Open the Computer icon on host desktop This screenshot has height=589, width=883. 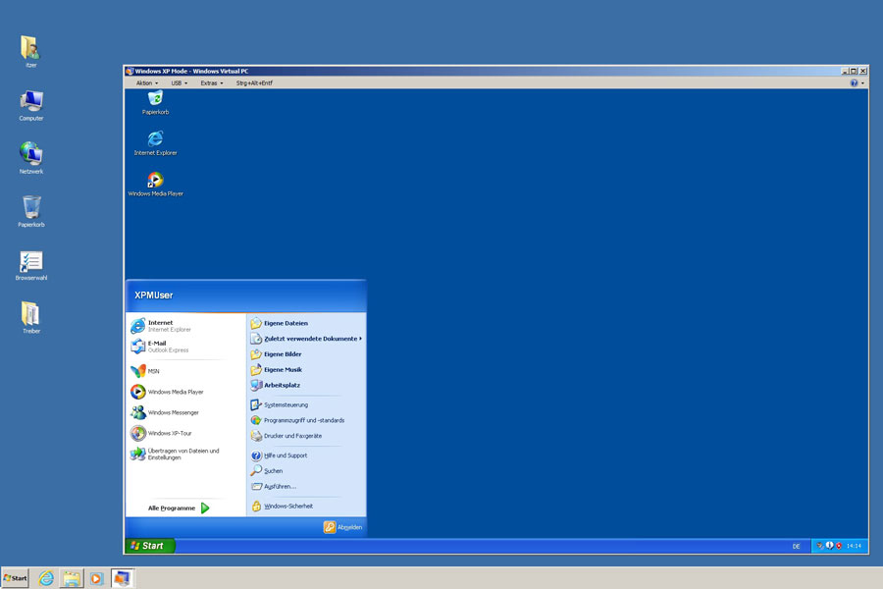tap(31, 105)
